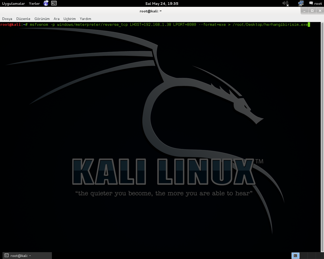Open the Yerler places menu
This screenshot has width=324, height=259.
pos(34,4)
